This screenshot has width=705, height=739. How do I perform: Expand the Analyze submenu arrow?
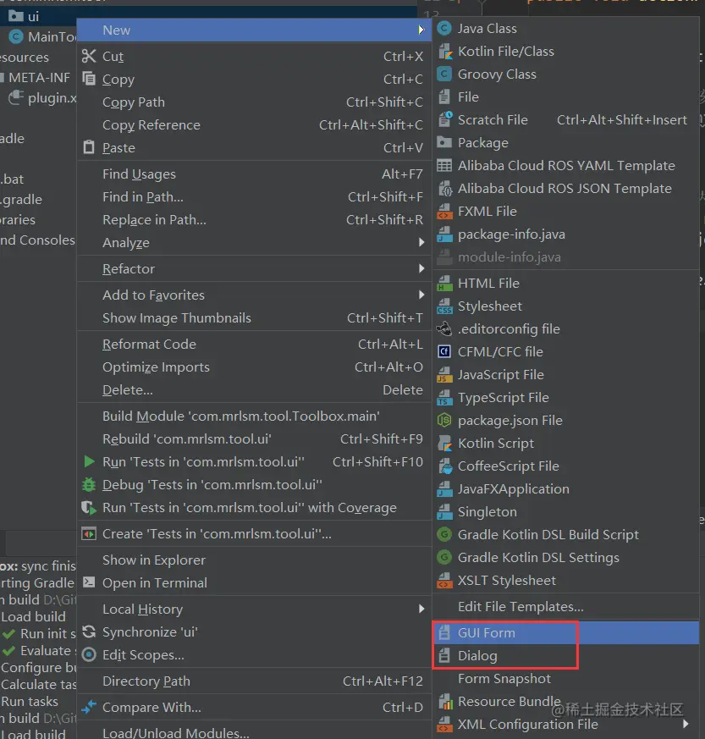[421, 242]
